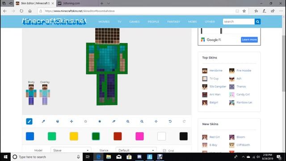286x161 pixels.
Task: Toggle the Overlay layer preview
Action: point(45,94)
